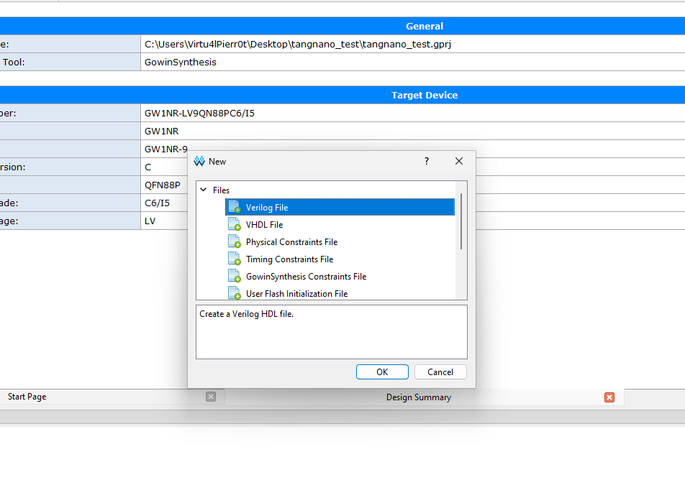This screenshot has height=503, width=685.
Task: Click the device version value C
Action: (x=148, y=167)
